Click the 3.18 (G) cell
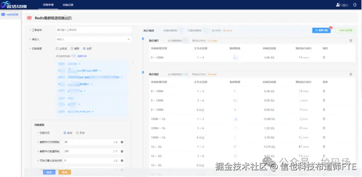 pos(269,137)
